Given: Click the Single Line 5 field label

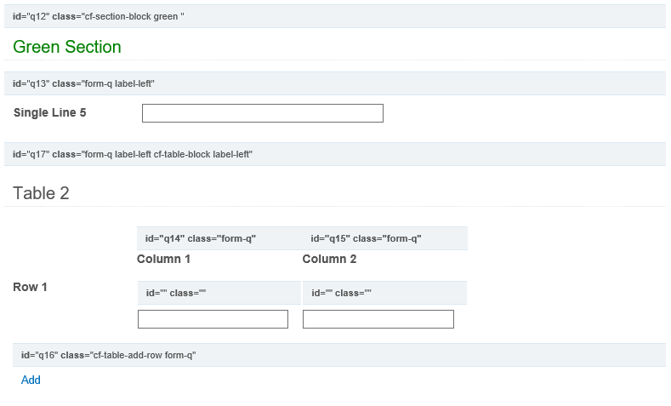Looking at the screenshot, I should point(50,112).
